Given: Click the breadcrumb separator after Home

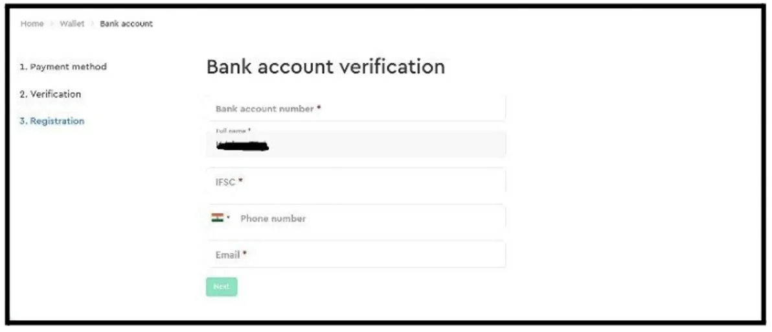Looking at the screenshot, I should [x=51, y=24].
